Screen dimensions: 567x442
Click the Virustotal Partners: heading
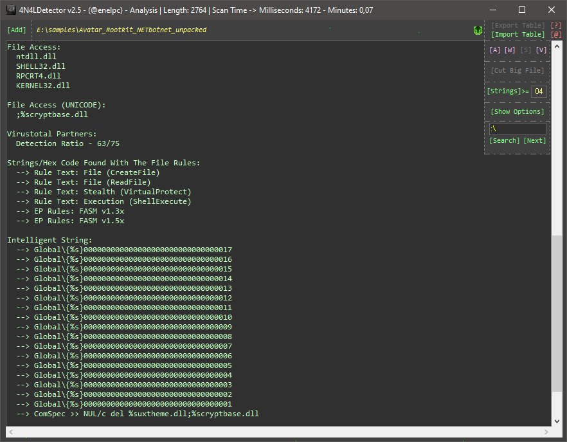click(x=51, y=134)
